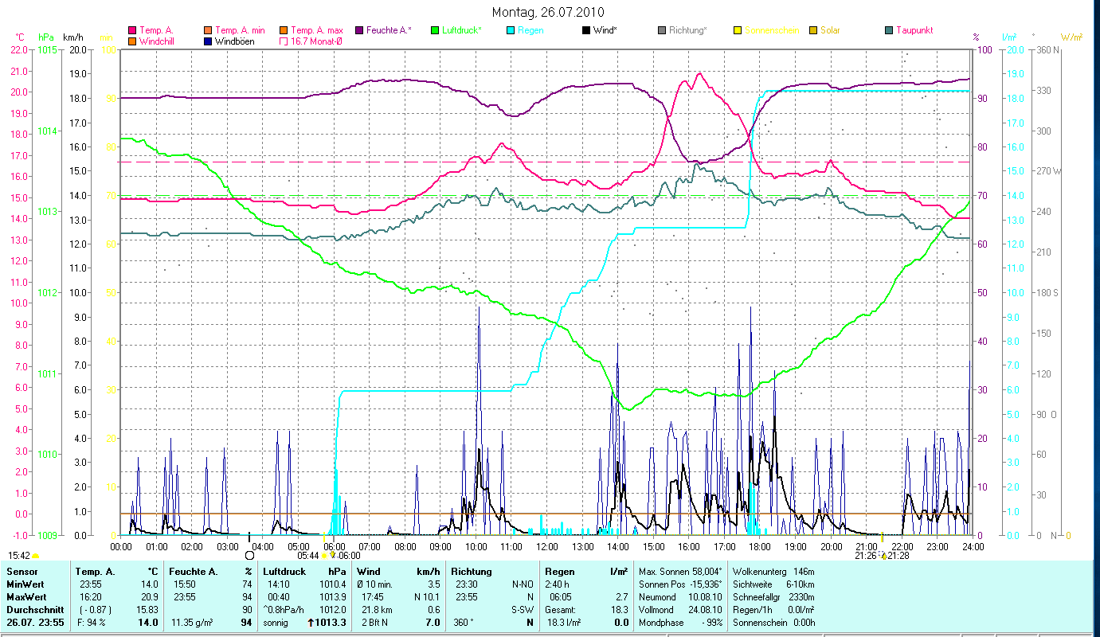
Task: Click the Schneefallgr 2330m entry
Action: 774,597
